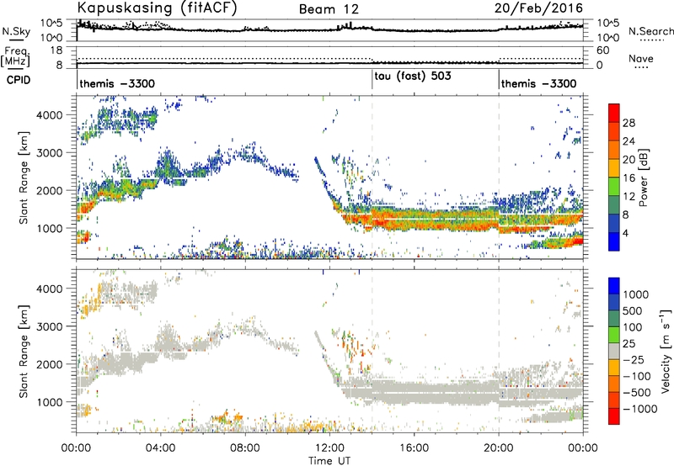The height and width of the screenshot is (466, 674).
Task: Click the N.Search legend label
Action: 650,31
